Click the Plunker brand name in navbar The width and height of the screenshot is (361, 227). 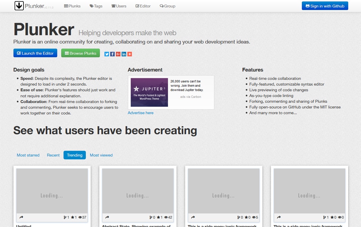tap(34, 6)
